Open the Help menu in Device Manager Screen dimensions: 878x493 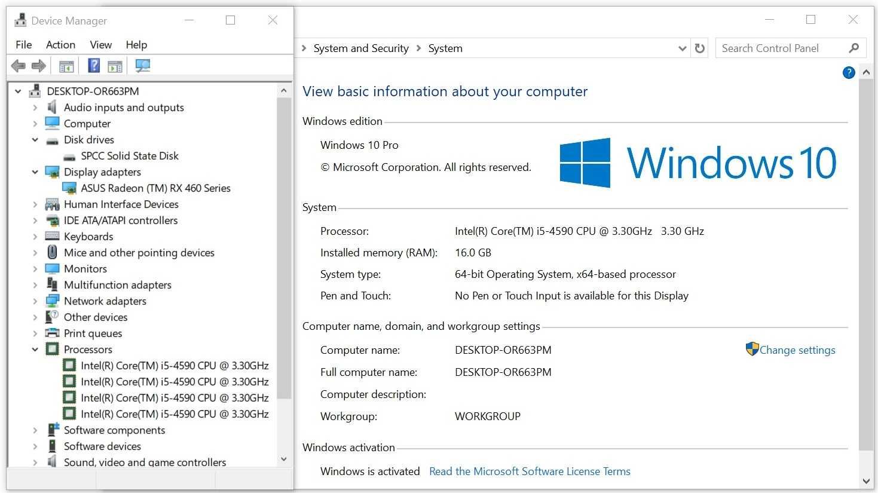tap(136, 45)
